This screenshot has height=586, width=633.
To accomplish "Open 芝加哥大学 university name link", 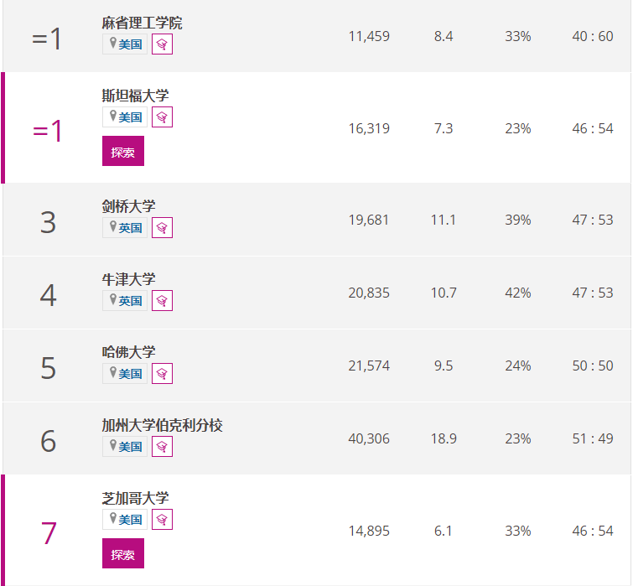I will click(x=135, y=498).
